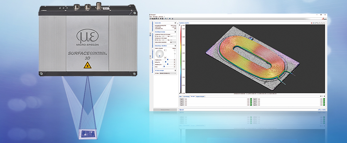Switch to the Eingabe/Ausgabe tab
The width and height of the screenshot is (347, 143).
[200, 97]
